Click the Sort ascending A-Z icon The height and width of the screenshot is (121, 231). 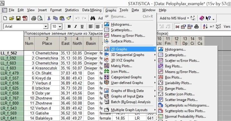coord(205,26)
